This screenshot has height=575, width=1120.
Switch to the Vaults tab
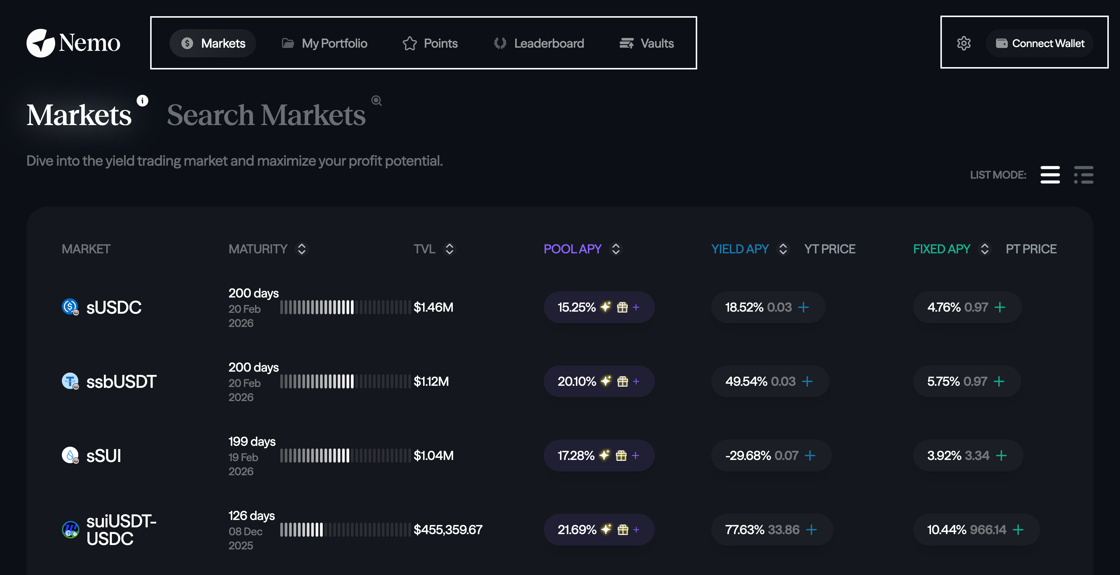647,43
